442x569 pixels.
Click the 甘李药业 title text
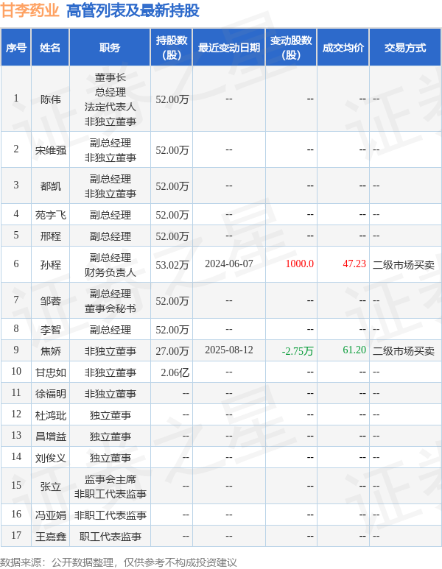tap(29, 10)
